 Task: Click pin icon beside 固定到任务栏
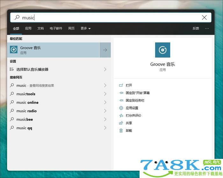coord(121,100)
